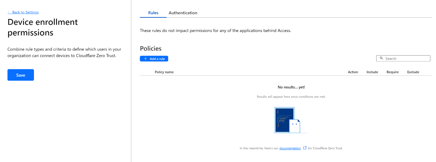Go back via Back to Settings link
Screen dimensions: 436x162
[x=23, y=12]
